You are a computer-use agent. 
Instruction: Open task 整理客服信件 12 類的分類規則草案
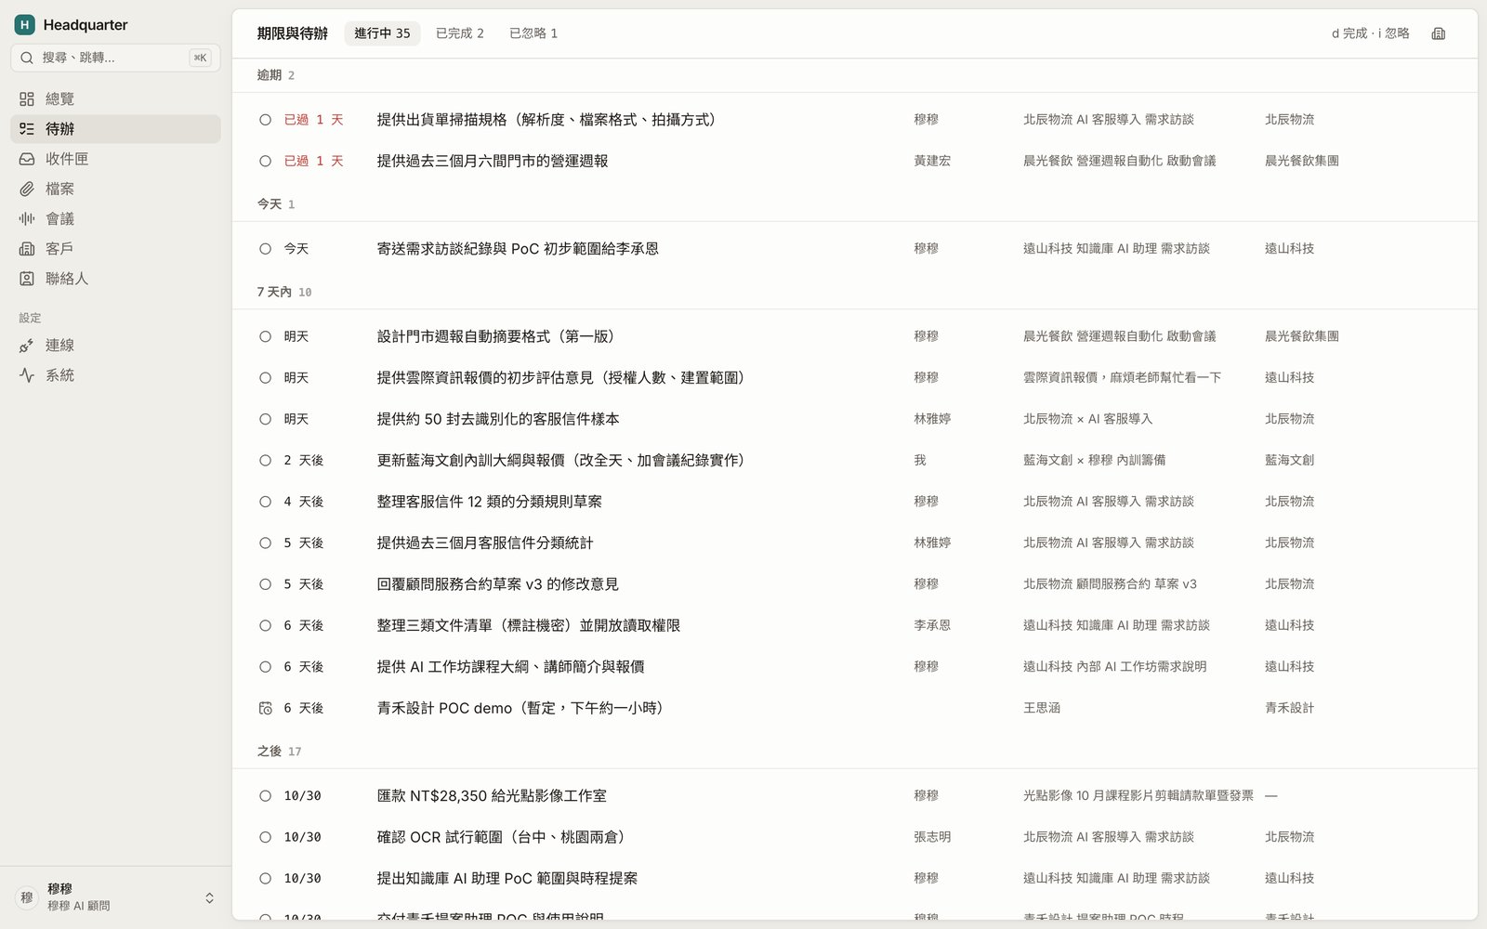coord(489,502)
